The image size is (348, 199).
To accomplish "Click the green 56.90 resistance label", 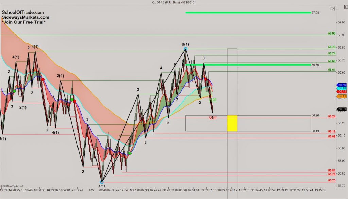I will coord(332,34).
